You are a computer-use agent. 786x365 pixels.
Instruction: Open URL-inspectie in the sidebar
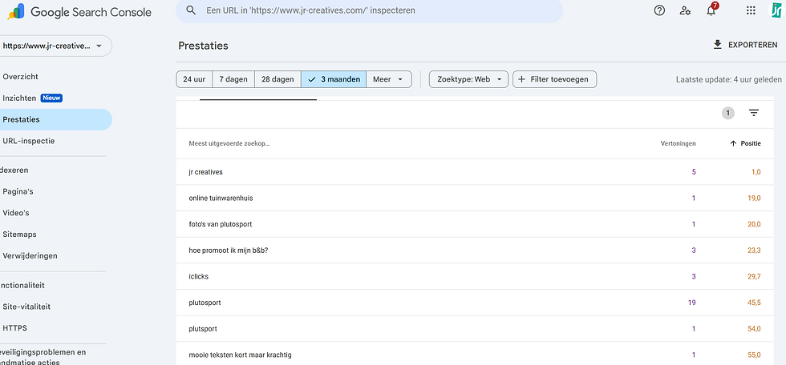(x=29, y=141)
